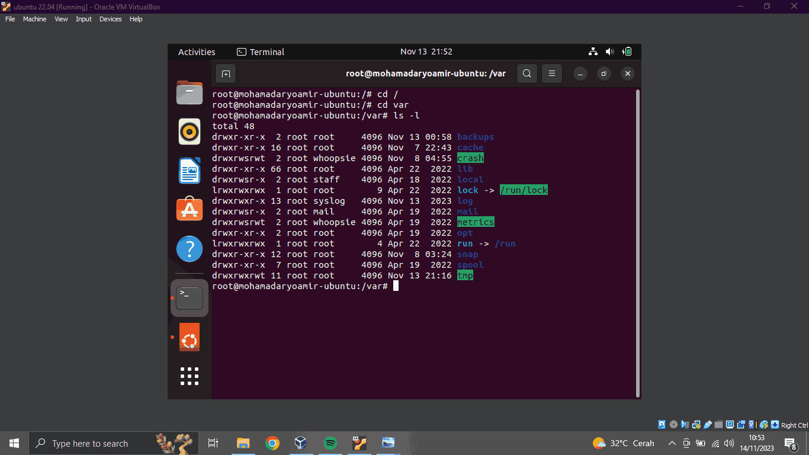Click VirtualBox USB devices indicator
809x455 pixels.
tap(708, 425)
